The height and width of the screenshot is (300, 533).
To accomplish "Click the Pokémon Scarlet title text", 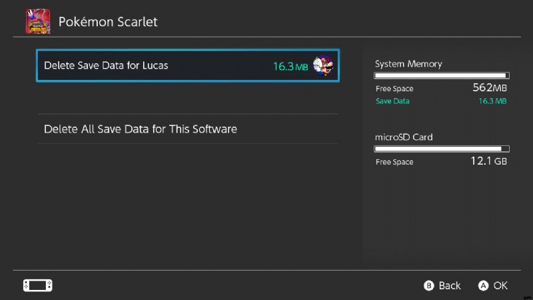I will pos(108,22).
